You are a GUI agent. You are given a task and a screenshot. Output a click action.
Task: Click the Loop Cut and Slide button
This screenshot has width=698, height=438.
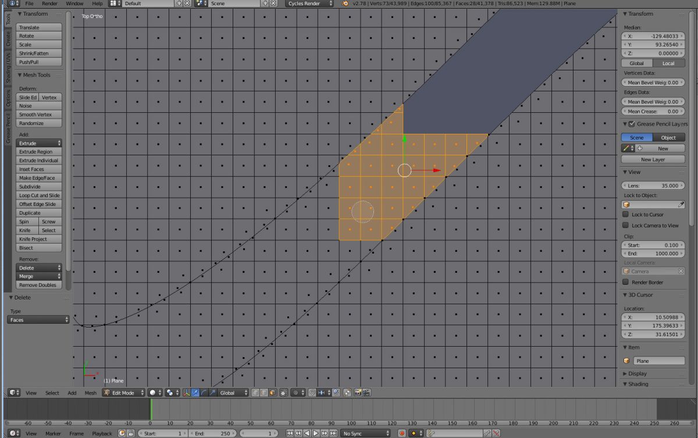(39, 195)
